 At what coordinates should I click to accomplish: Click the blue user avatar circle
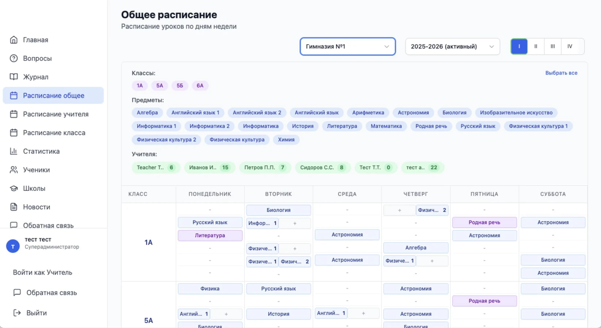13,246
